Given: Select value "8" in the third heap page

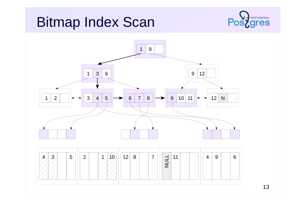Looking at the screenshot, I should coord(135,166).
